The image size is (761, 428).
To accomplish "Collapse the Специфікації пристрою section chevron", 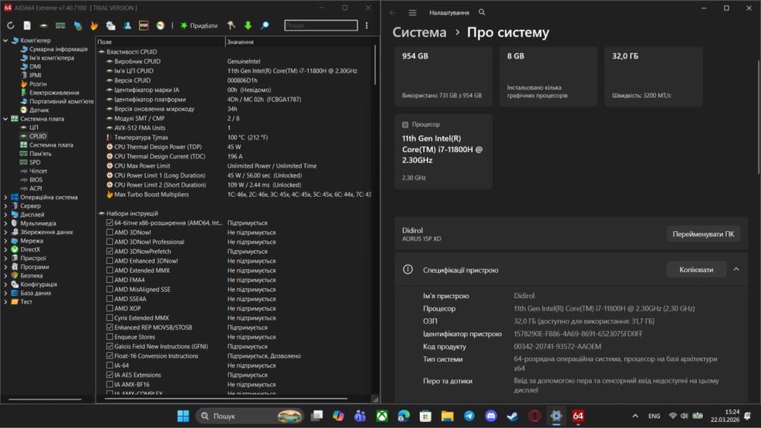I will click(x=736, y=270).
